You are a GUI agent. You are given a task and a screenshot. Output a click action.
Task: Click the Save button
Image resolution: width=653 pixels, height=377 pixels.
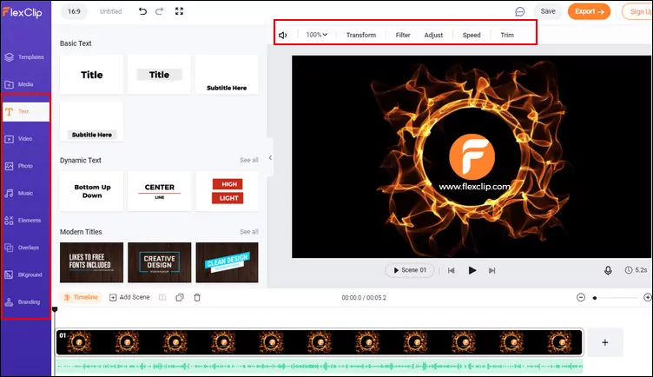548,11
